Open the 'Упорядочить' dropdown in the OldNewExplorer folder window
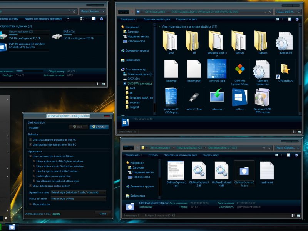This screenshot has height=231, width=308. pyautogui.click(x=134, y=155)
